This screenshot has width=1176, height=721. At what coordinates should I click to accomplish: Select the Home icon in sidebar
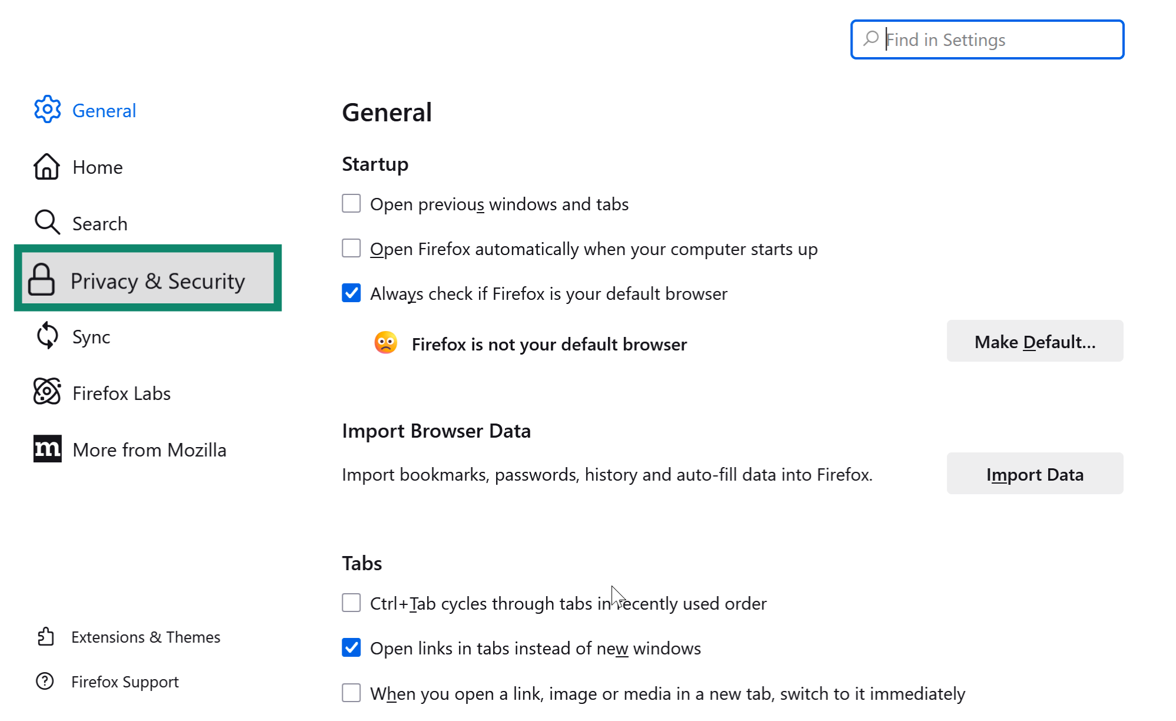(47, 167)
